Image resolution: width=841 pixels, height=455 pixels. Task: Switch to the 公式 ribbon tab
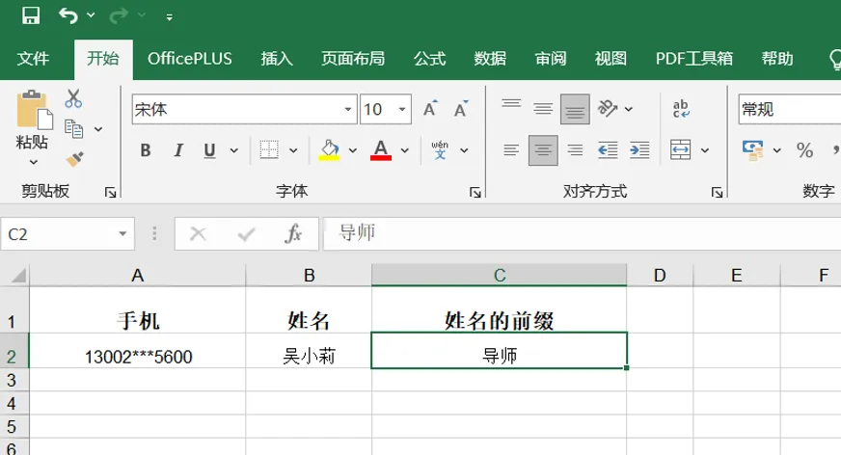[x=429, y=59]
